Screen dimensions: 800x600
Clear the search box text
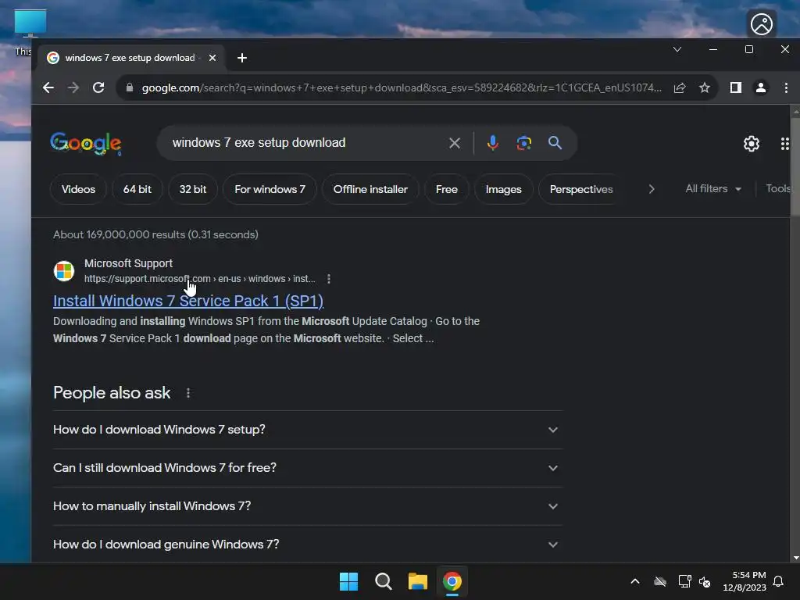point(455,144)
